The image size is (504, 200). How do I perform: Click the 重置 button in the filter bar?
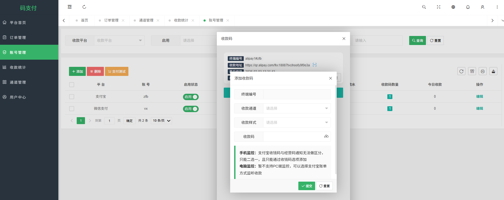click(435, 40)
